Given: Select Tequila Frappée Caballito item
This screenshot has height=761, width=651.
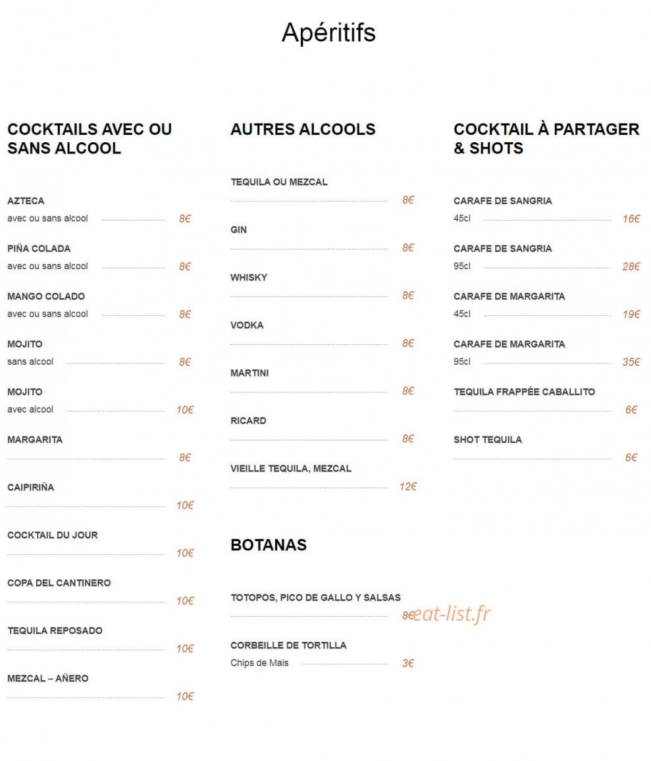Looking at the screenshot, I should coord(525,392).
